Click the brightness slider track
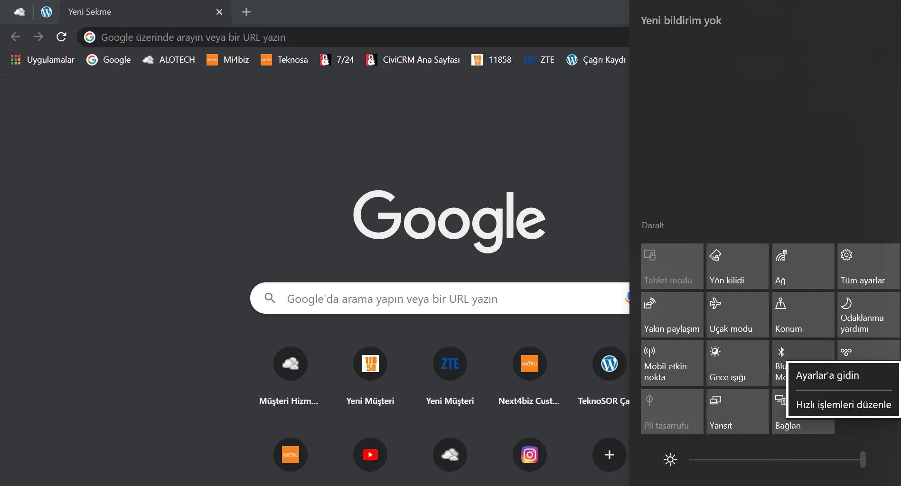 tap(774, 459)
